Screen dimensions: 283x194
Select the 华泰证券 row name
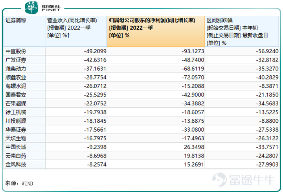pyautogui.click(x=16, y=130)
